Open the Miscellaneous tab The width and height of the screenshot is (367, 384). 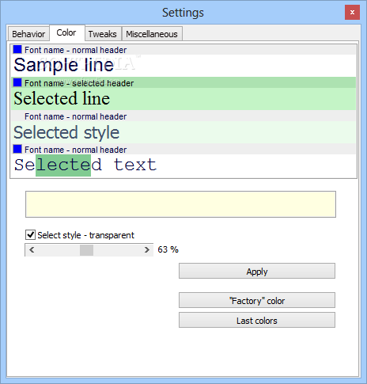tap(152, 34)
